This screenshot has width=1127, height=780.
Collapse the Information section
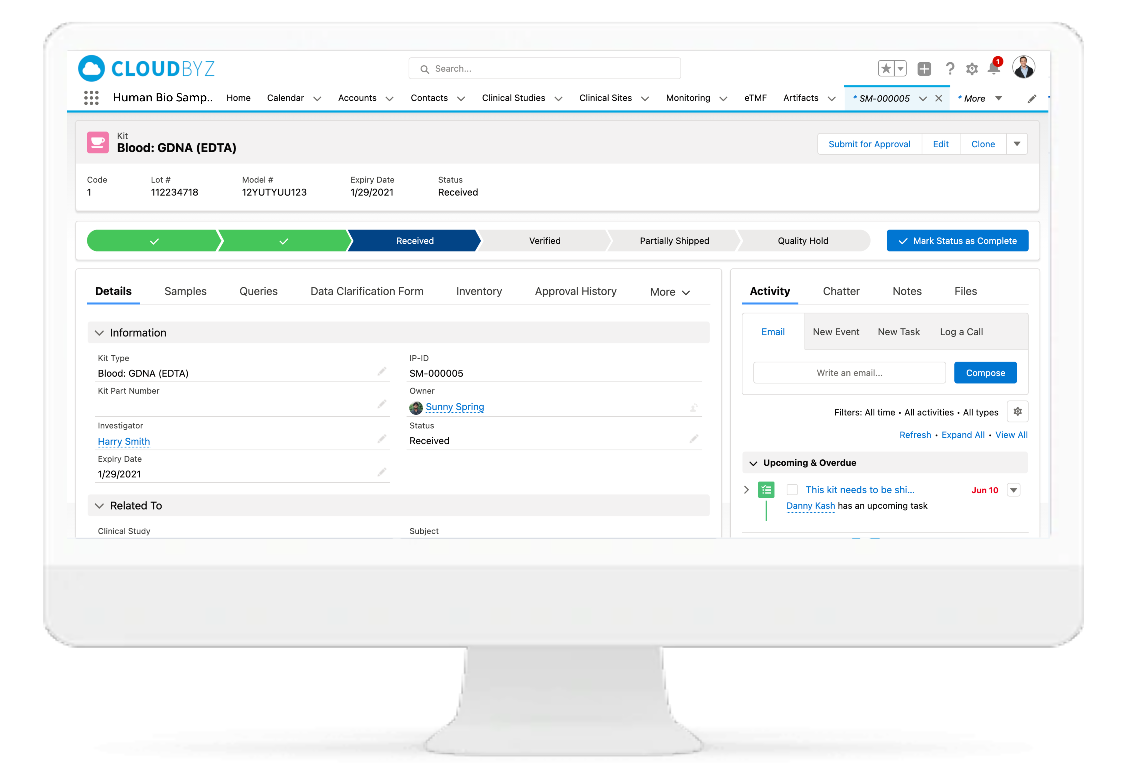[99, 333]
